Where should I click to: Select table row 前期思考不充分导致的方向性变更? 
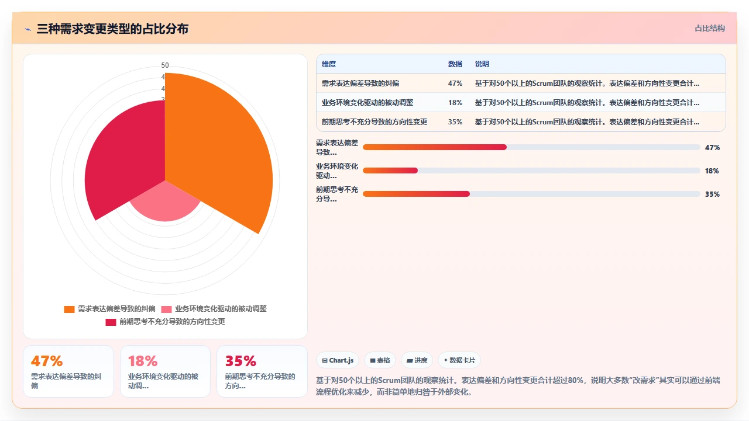(521, 122)
